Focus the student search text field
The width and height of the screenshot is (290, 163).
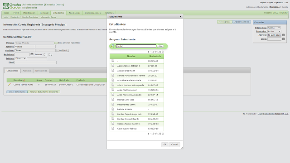click(x=136, y=46)
